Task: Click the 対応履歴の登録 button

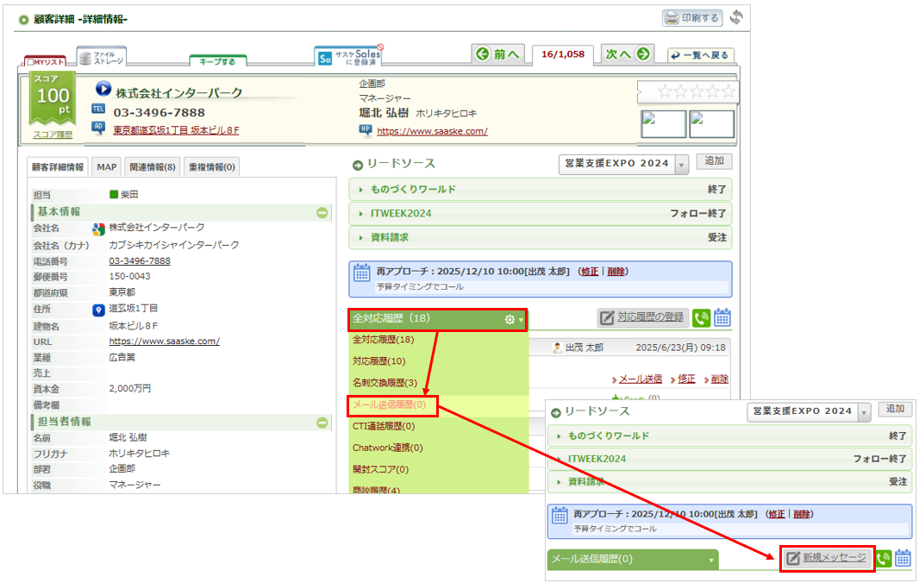Action: point(643,317)
